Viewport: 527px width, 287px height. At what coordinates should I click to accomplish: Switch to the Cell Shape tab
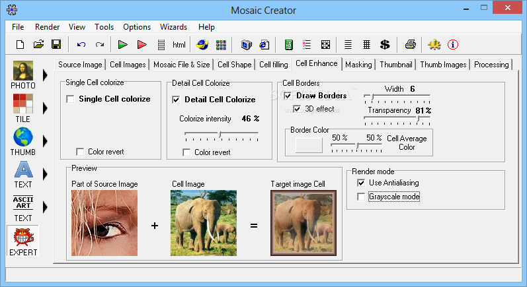tap(234, 65)
